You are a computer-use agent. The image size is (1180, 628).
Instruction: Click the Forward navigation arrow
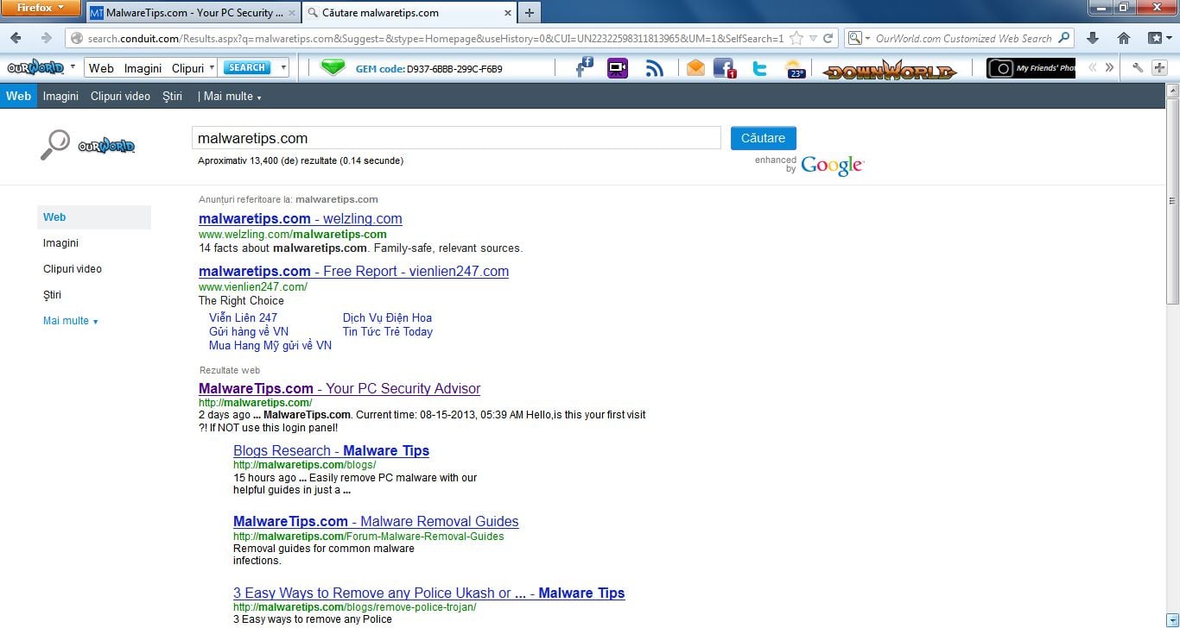pos(46,38)
